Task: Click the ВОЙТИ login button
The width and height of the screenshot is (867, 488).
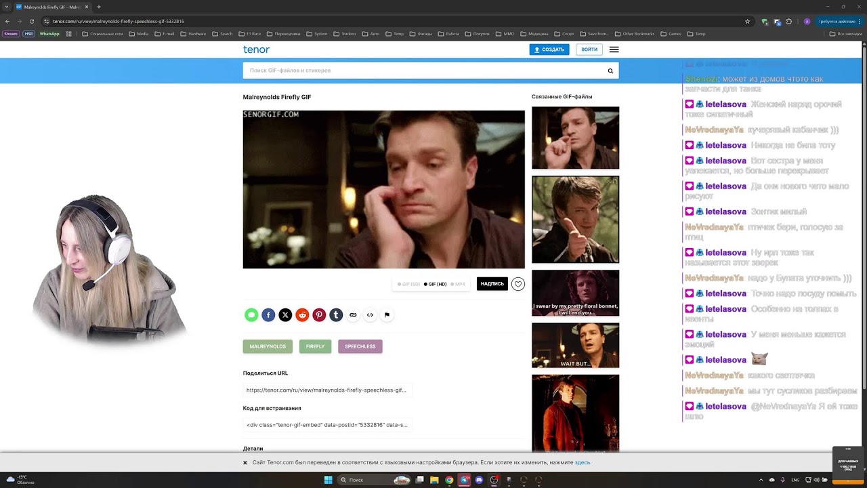Action: pyautogui.click(x=589, y=49)
